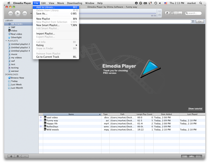Viewport: 210px width, 163px height.
Task: Sort tracks by Last Played column
Action: tap(192, 114)
